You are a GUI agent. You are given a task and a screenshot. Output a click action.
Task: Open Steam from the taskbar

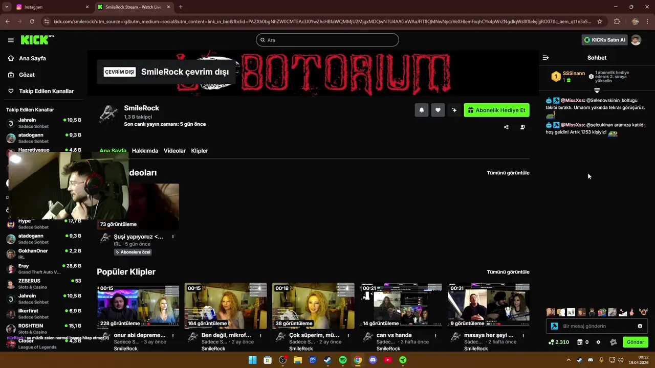click(327, 360)
